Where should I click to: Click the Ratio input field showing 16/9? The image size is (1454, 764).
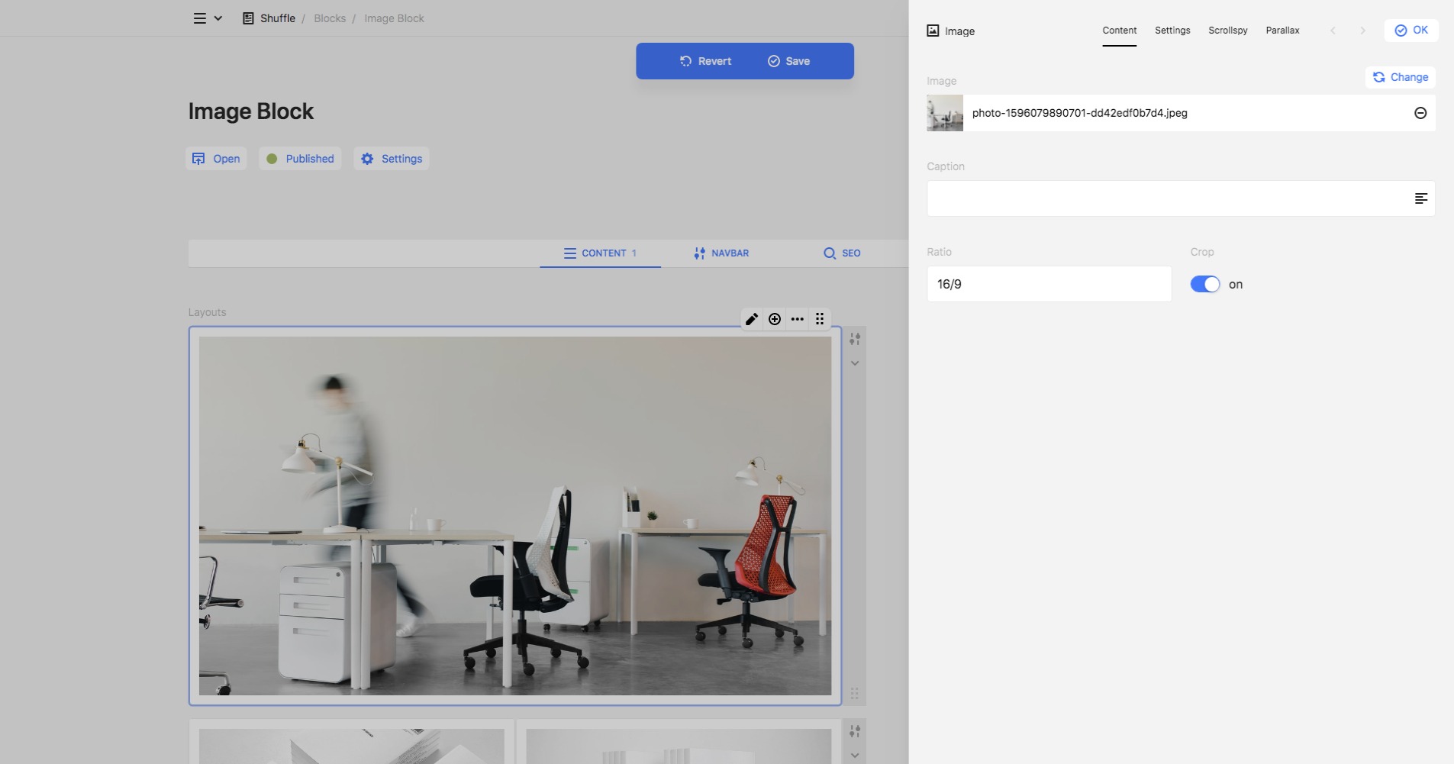1049,284
